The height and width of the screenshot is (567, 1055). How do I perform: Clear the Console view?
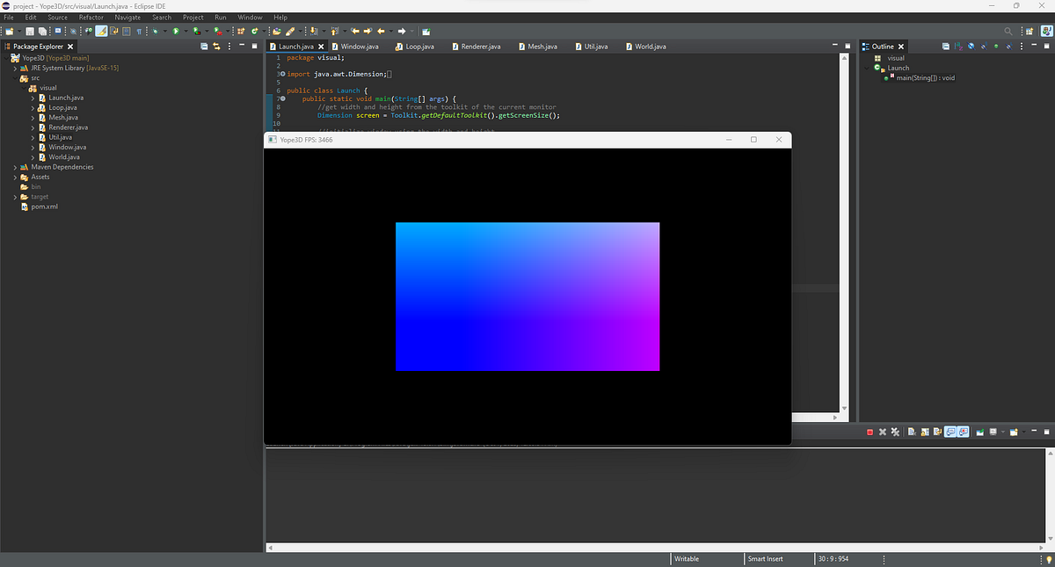[x=912, y=432]
